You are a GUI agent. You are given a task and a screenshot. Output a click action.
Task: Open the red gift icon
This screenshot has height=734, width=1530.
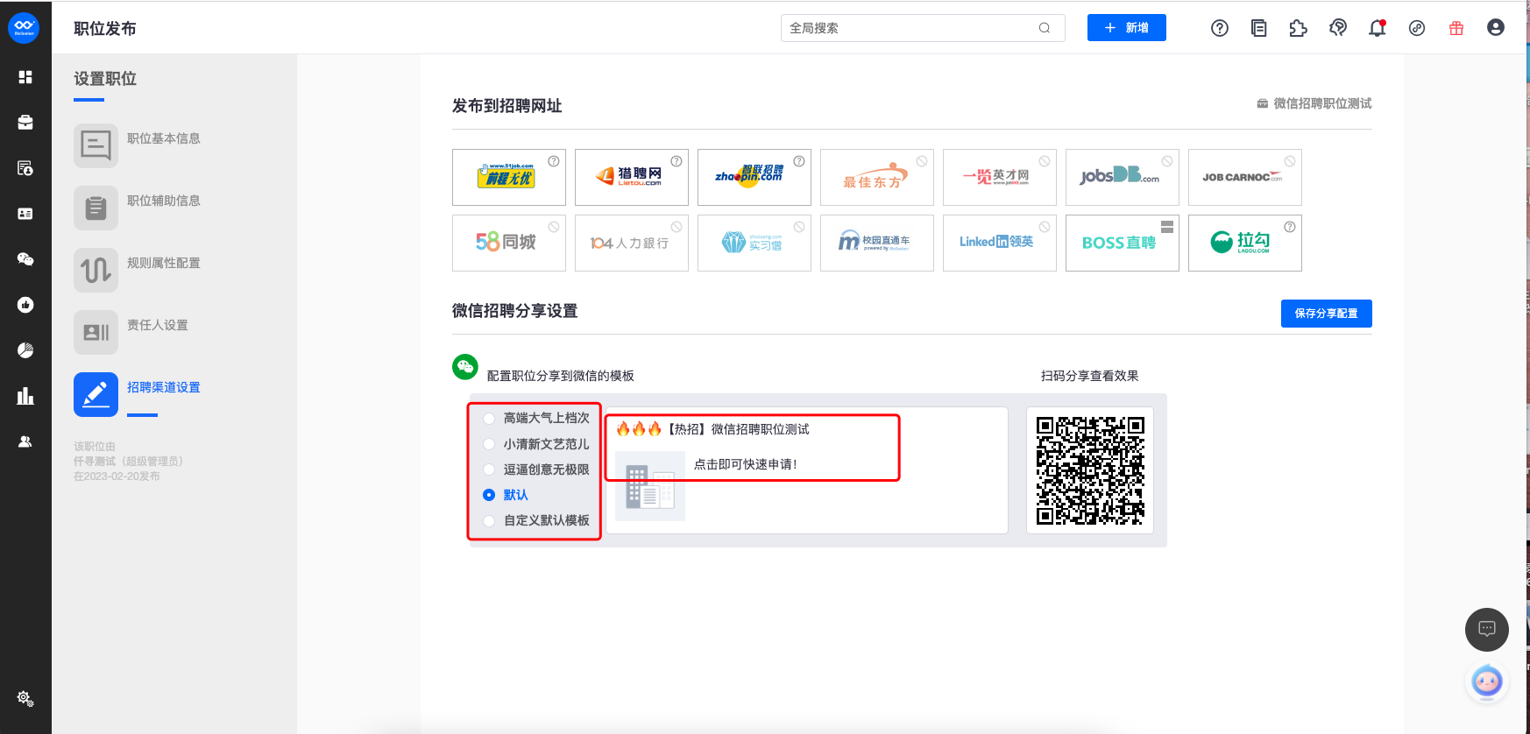(x=1456, y=28)
